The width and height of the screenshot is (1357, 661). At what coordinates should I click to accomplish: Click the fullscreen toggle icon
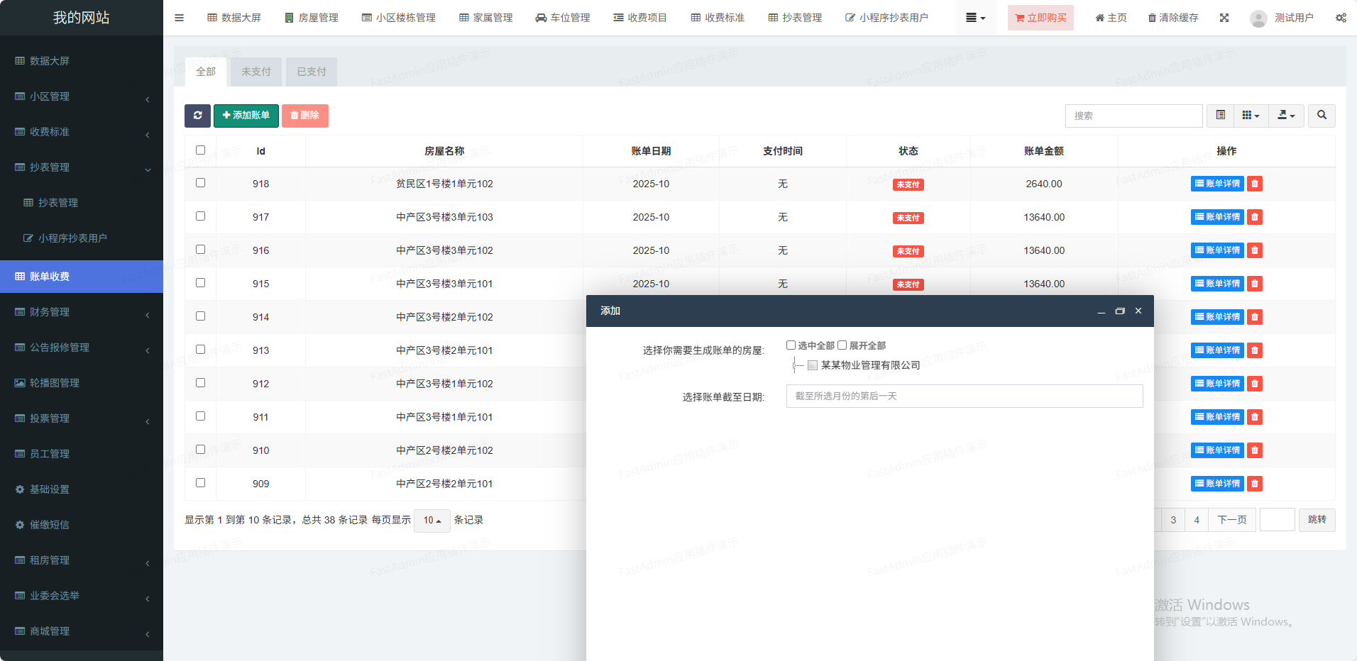(1224, 18)
